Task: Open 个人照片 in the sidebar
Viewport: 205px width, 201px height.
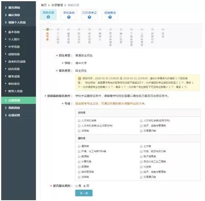Action: point(14,39)
